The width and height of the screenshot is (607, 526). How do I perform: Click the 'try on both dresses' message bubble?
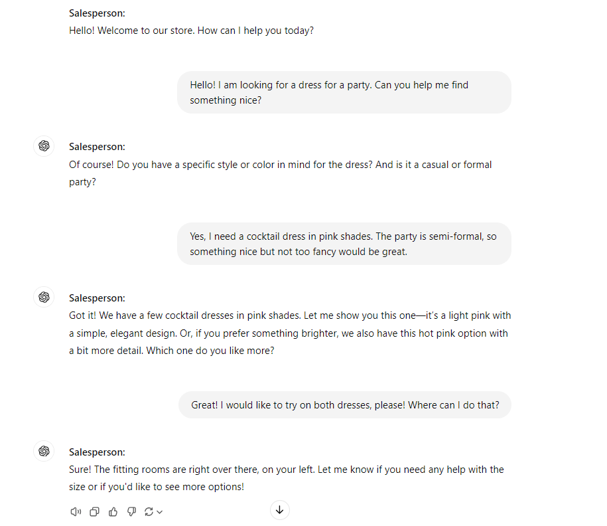point(344,404)
